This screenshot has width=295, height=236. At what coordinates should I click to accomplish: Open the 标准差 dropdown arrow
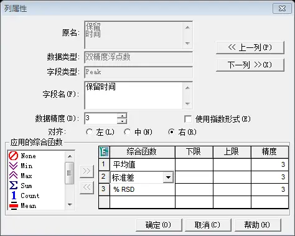(168, 177)
